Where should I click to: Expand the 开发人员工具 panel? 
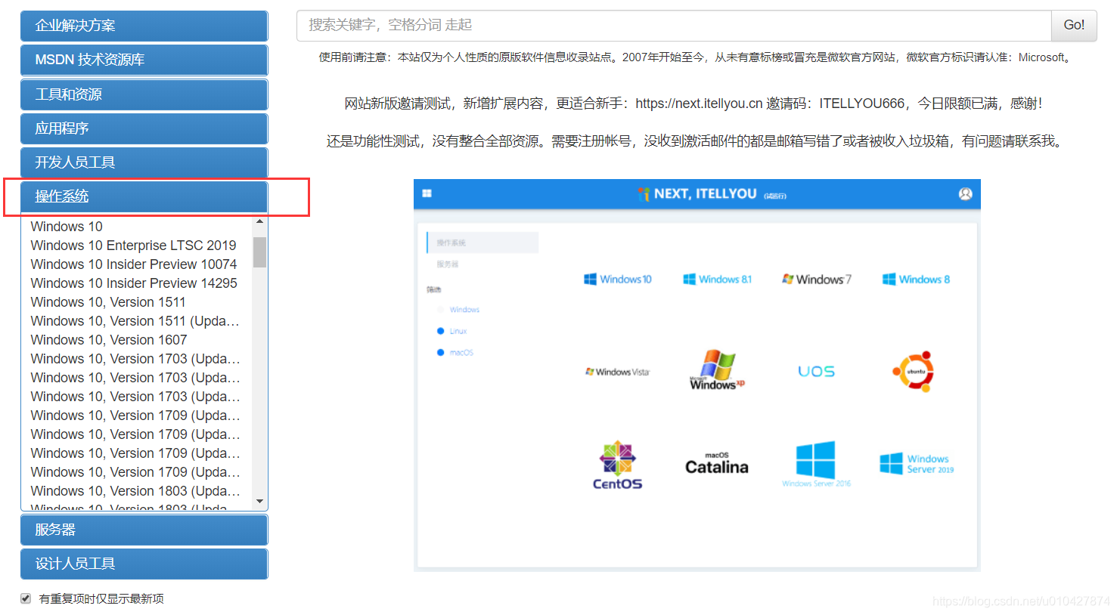point(144,162)
